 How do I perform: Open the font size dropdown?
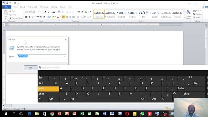point(43,12)
